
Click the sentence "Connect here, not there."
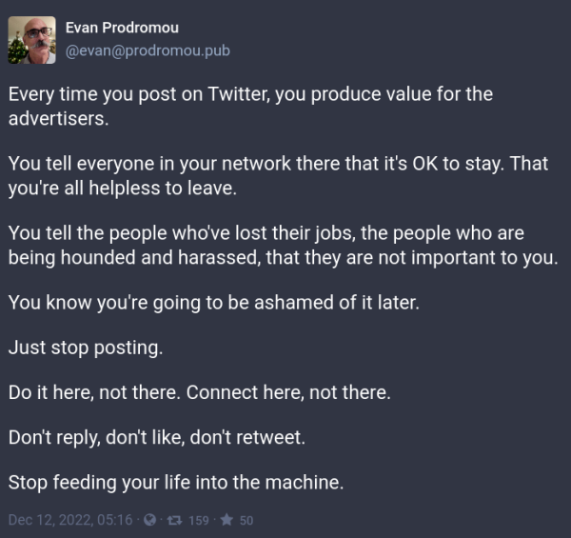coord(288,392)
